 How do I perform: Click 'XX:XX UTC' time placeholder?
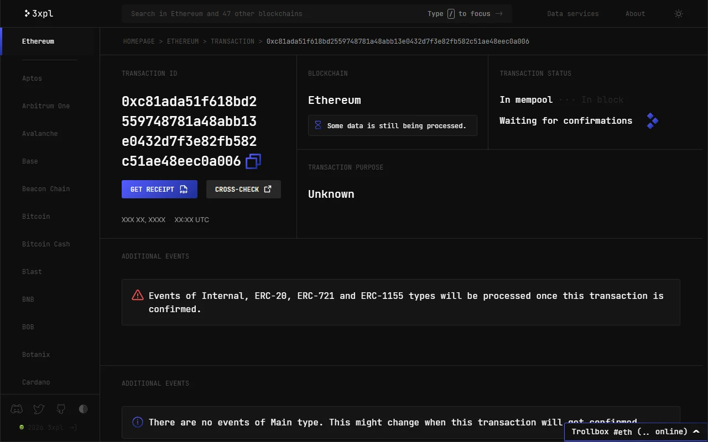click(x=192, y=220)
